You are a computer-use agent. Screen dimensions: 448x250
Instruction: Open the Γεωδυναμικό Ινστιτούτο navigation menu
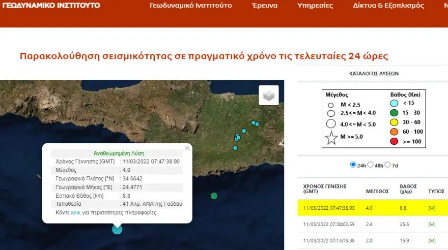191,6
